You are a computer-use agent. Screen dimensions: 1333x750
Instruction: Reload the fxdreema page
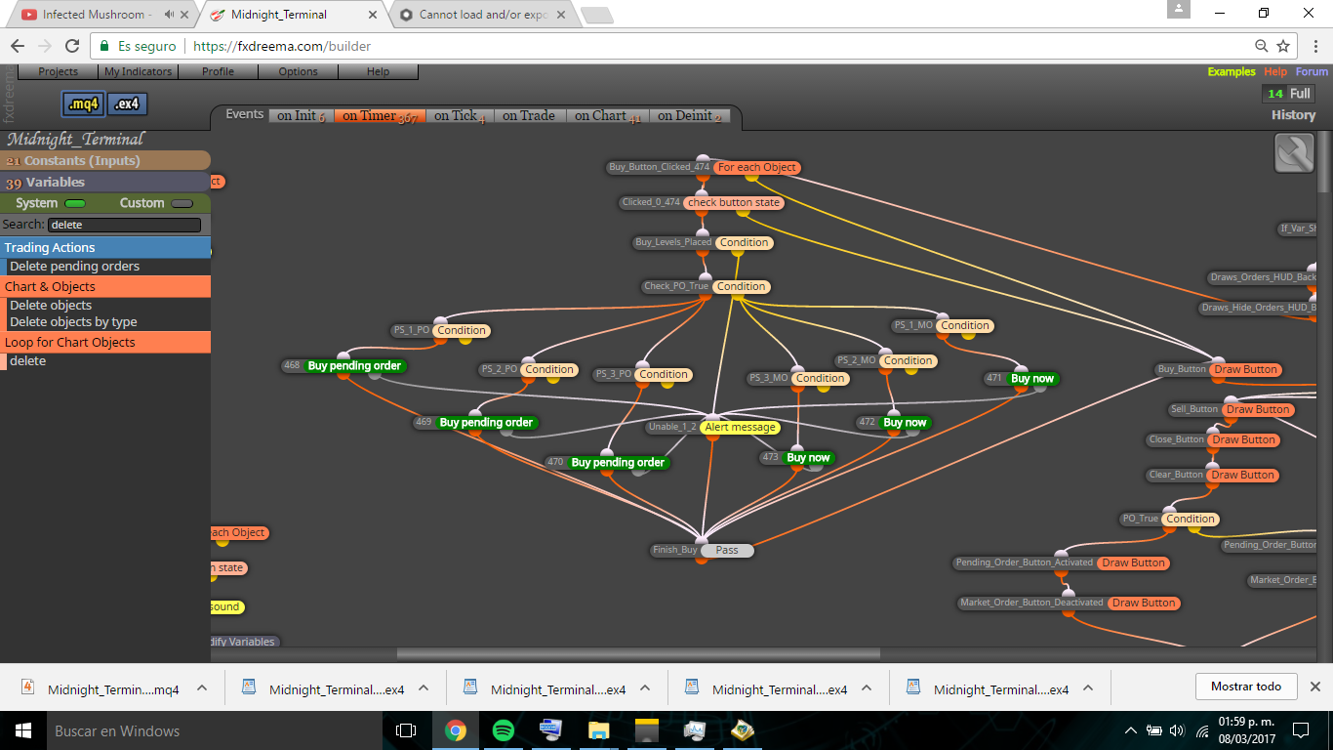click(x=71, y=46)
